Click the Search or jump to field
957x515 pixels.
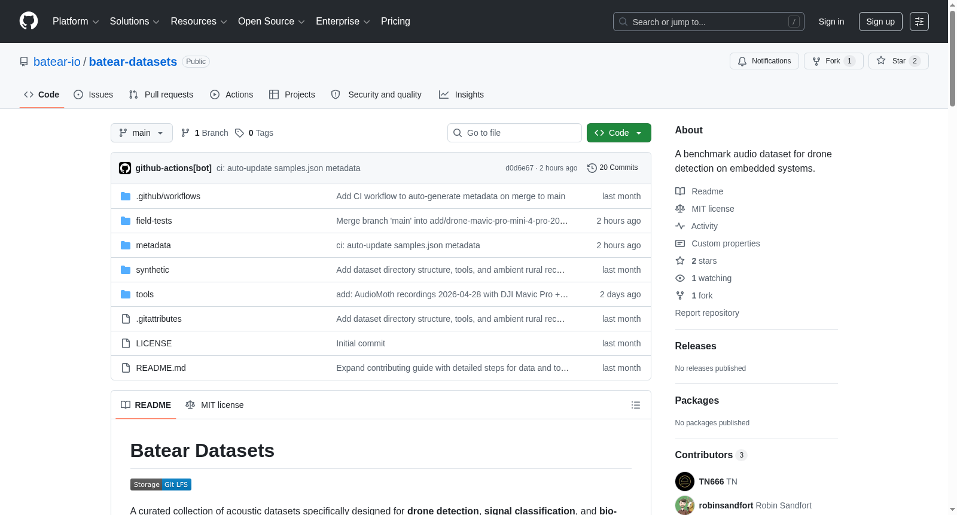pos(709,22)
